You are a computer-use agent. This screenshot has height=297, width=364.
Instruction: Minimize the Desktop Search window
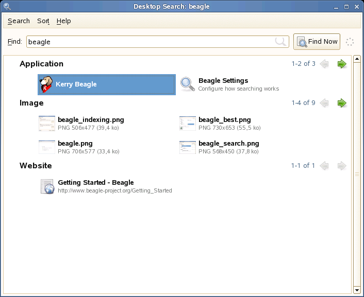point(336,7)
